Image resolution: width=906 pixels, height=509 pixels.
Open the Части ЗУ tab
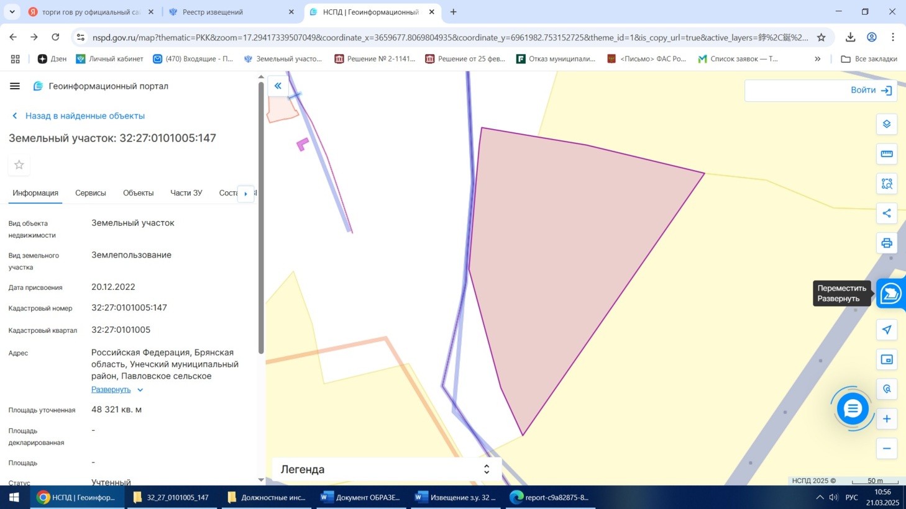186,193
